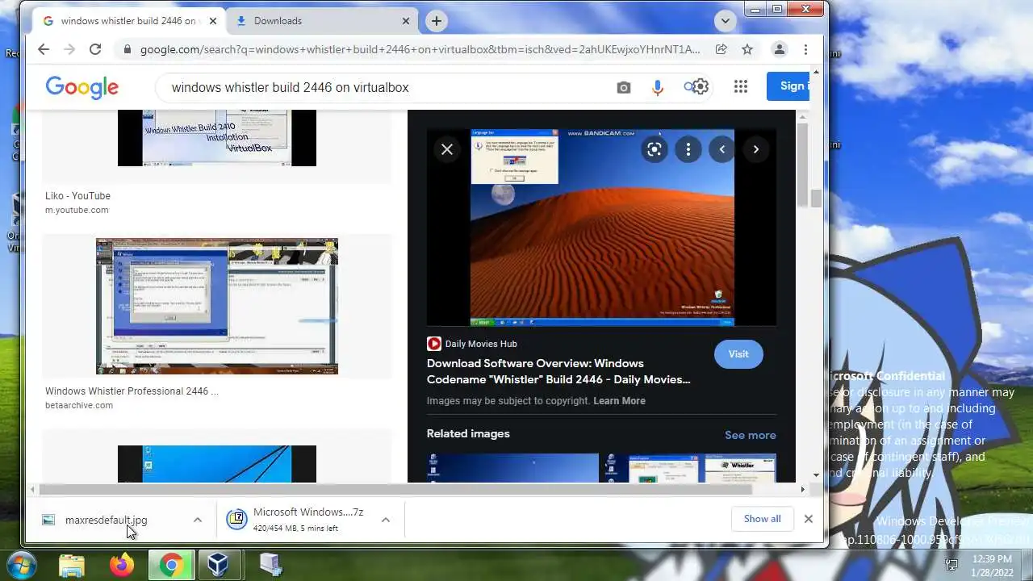The width and height of the screenshot is (1033, 581).
Task: Switch to the Downloads tab
Action: coord(323,21)
